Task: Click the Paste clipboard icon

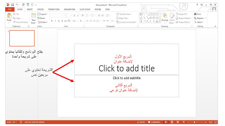Action: coord(9,15)
